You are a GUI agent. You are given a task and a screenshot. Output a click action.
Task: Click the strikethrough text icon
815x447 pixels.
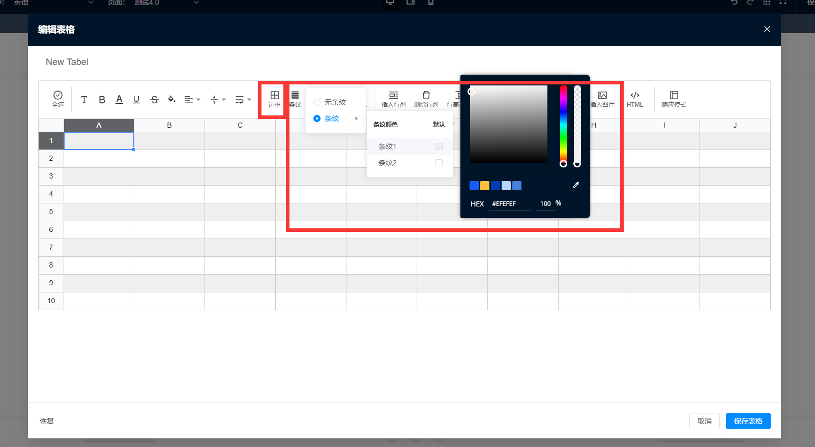(155, 100)
